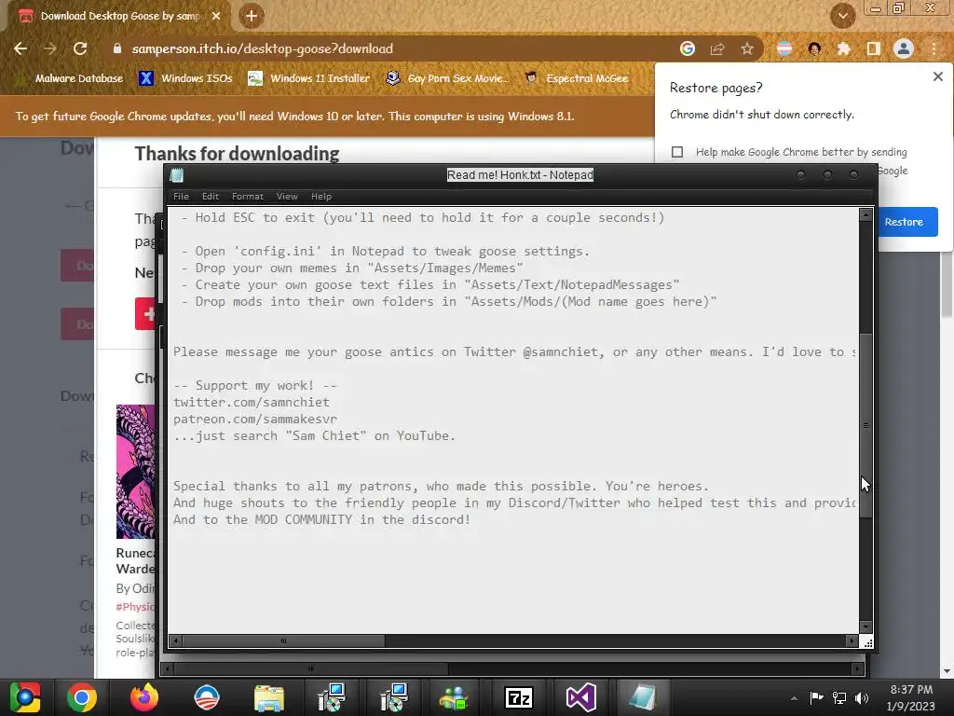Close the Restore pages popup
Viewport: 954px width, 716px height.
pyautogui.click(x=938, y=76)
